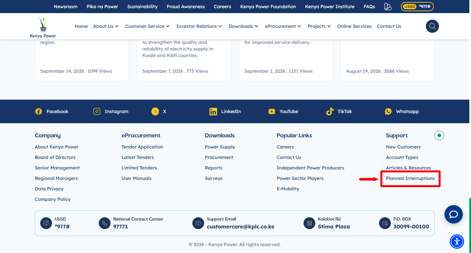
Task: Click the YouTube icon
Action: click(x=272, y=111)
